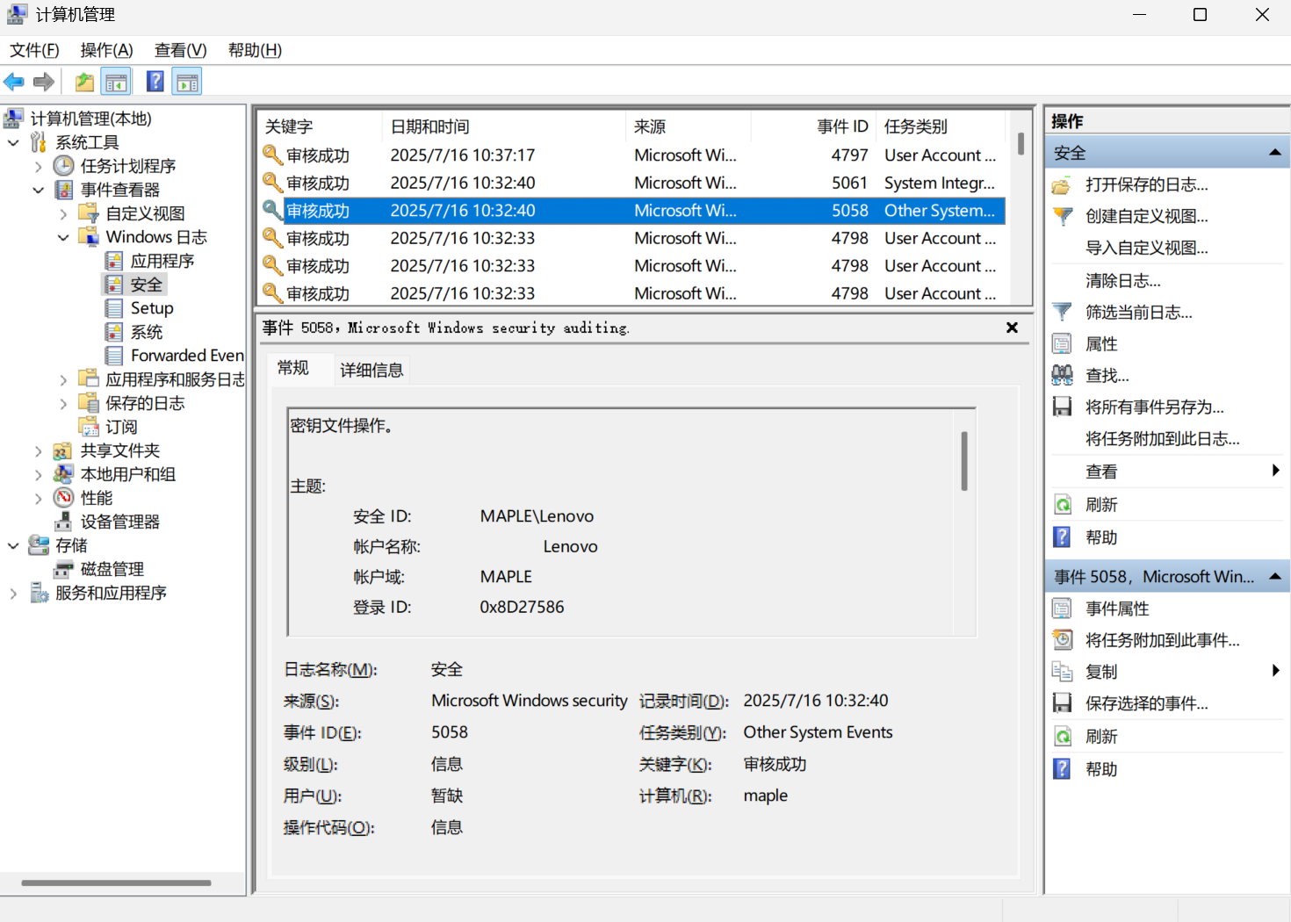Click 事件属性 in actions pane
This screenshot has width=1291, height=922.
pyautogui.click(x=1117, y=609)
